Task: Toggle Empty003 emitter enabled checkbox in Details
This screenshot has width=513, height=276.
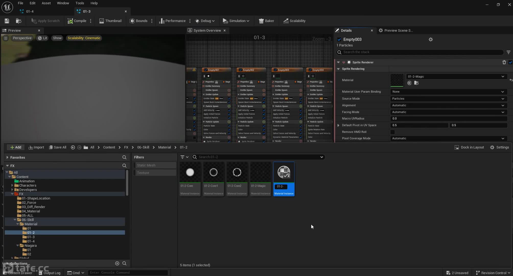Action: tap(339, 39)
